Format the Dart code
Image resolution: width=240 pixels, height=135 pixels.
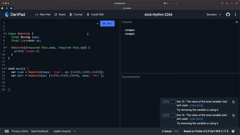coord(76,15)
